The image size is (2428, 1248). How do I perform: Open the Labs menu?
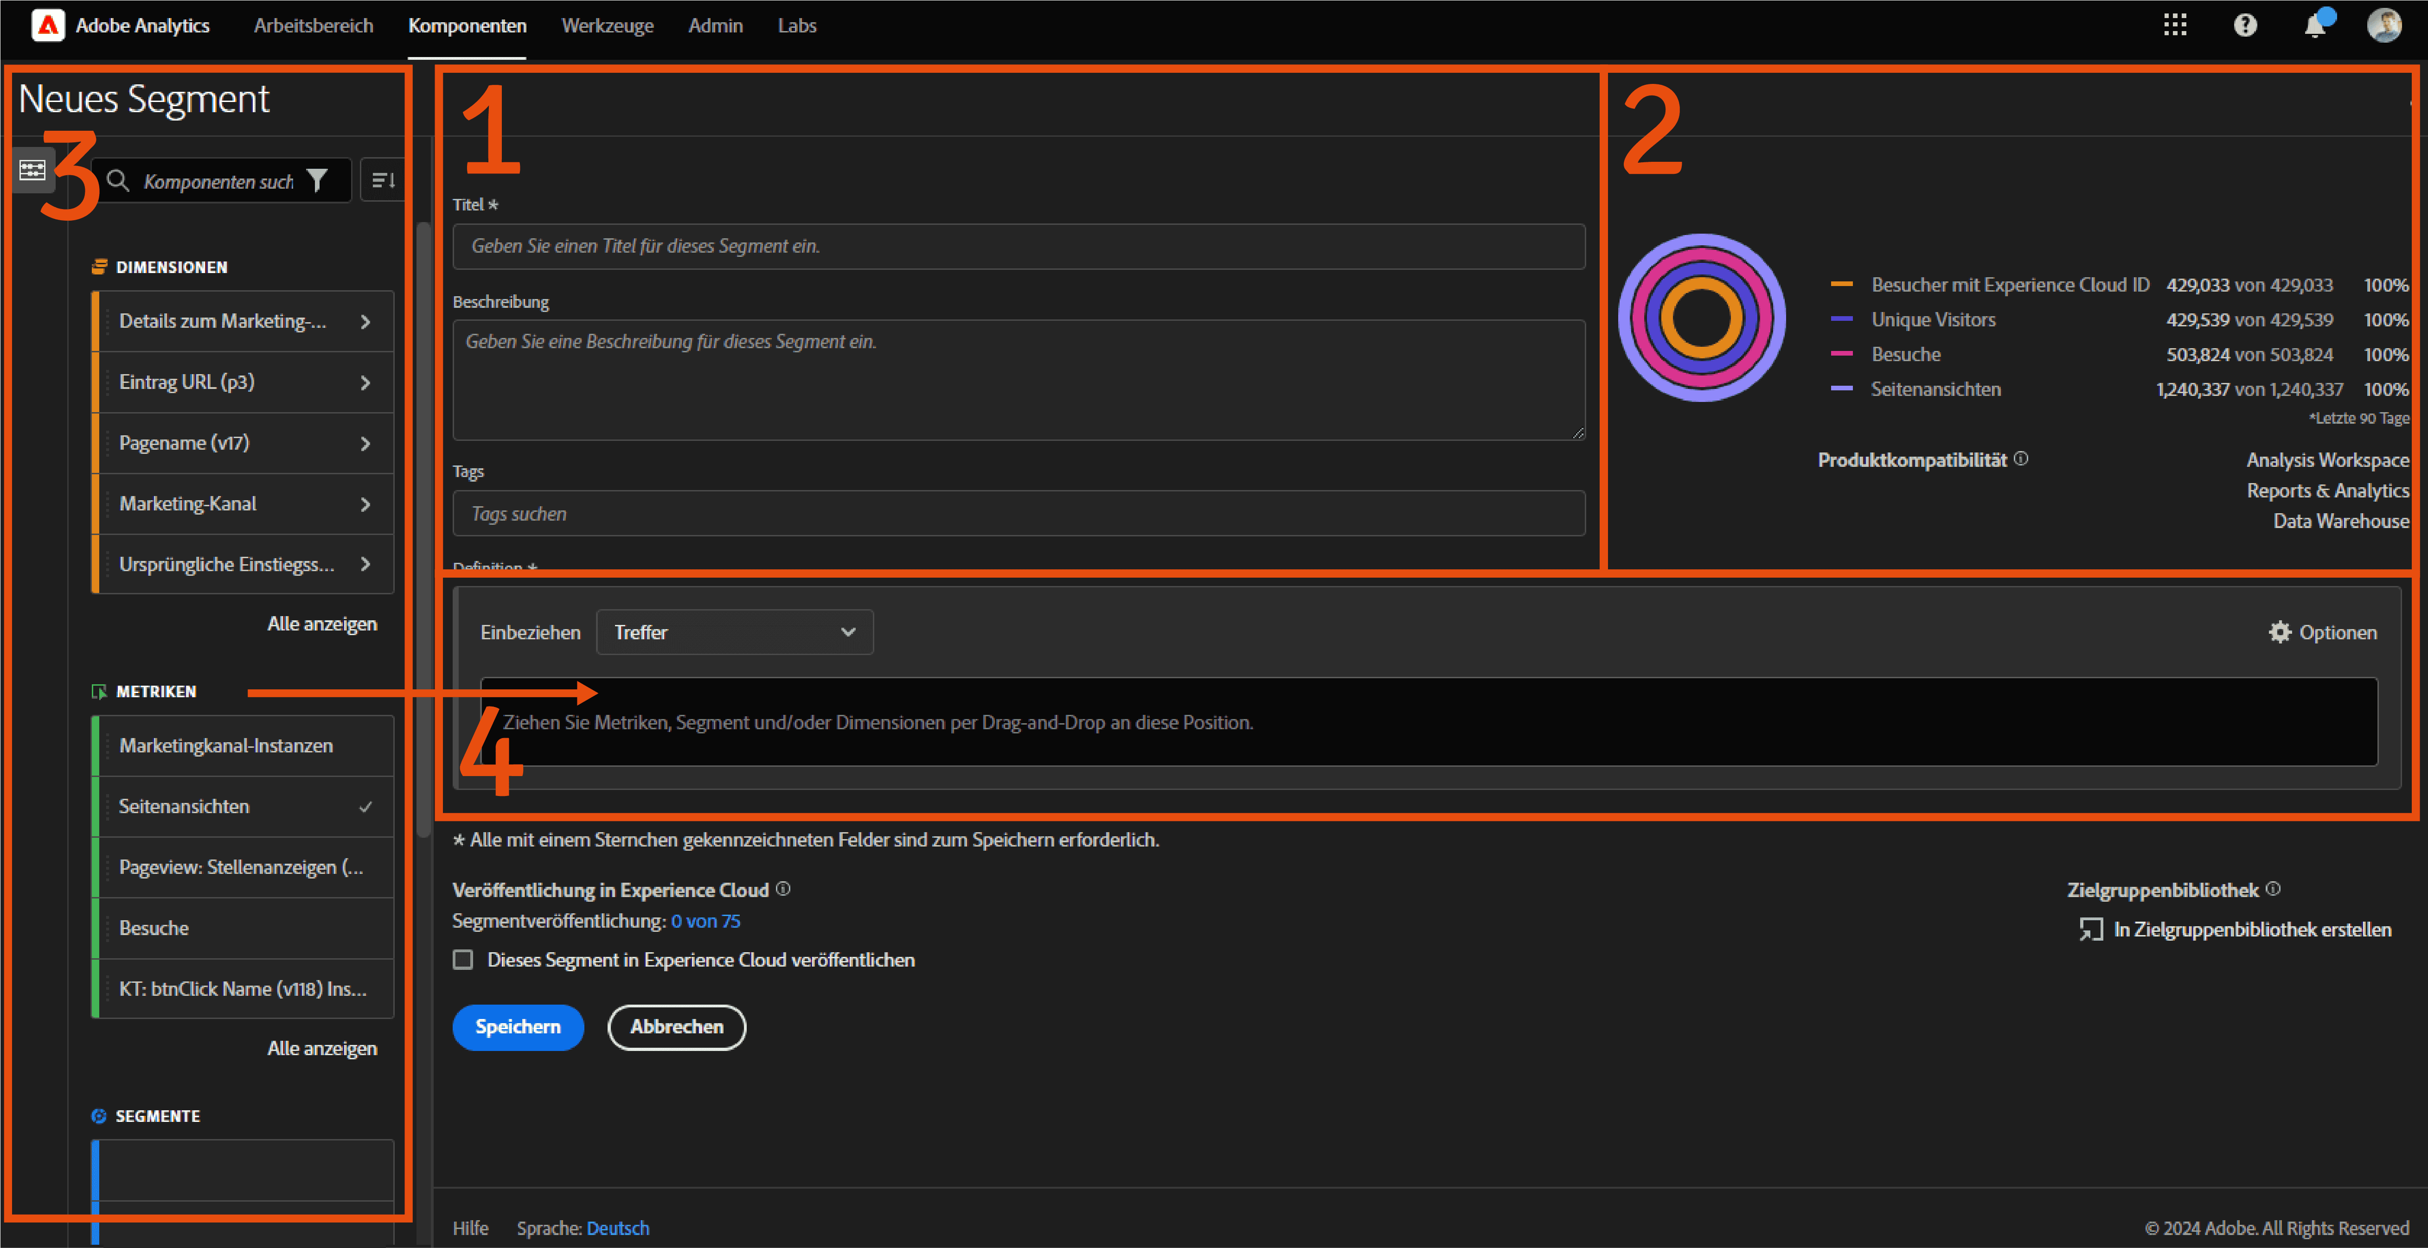(796, 25)
